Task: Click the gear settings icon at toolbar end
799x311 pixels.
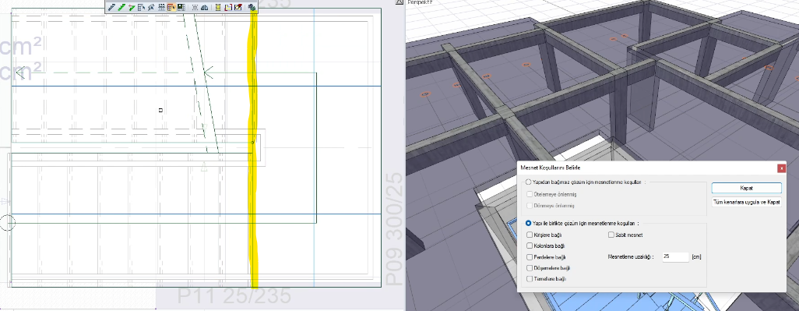Action: click(x=252, y=7)
